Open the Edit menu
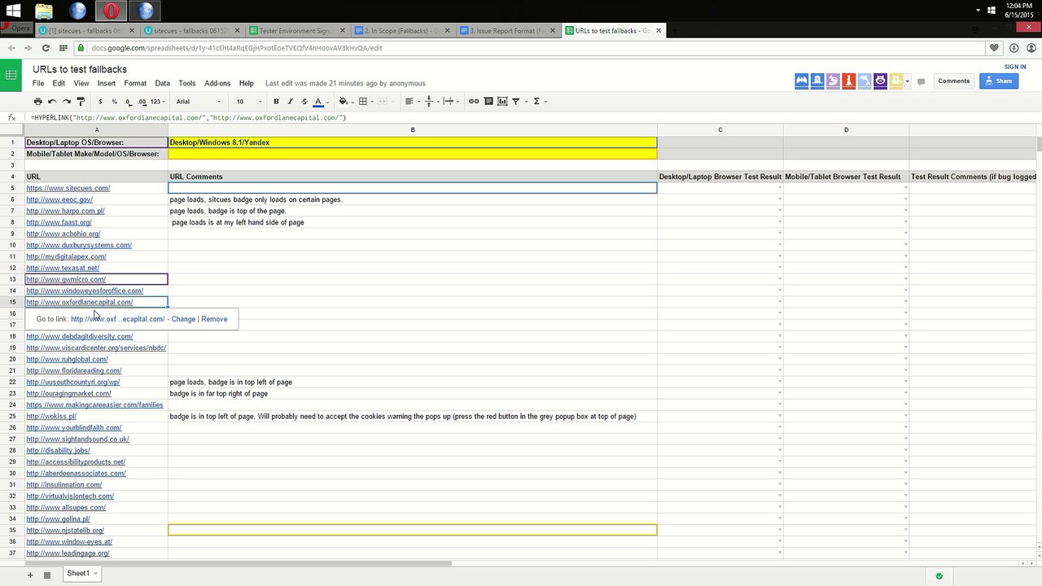Viewport: 1042px width, 586px height. [59, 83]
